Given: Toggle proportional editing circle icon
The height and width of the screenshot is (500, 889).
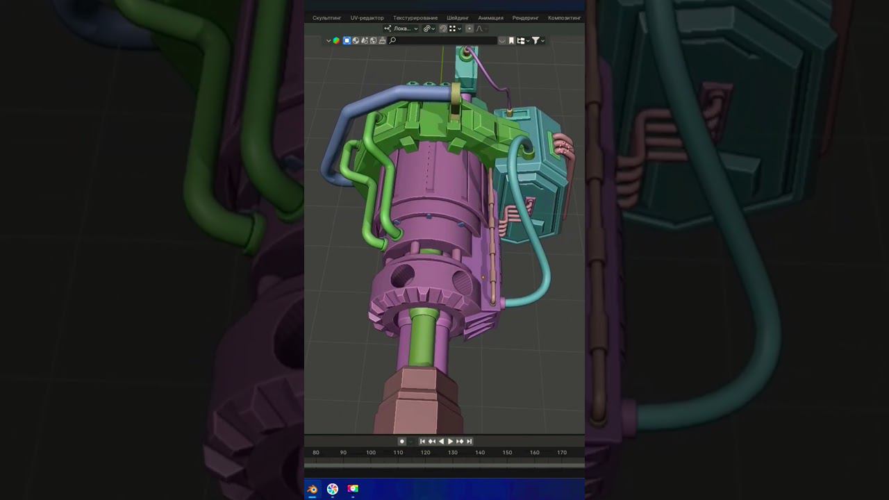Looking at the screenshot, I should (x=470, y=28).
